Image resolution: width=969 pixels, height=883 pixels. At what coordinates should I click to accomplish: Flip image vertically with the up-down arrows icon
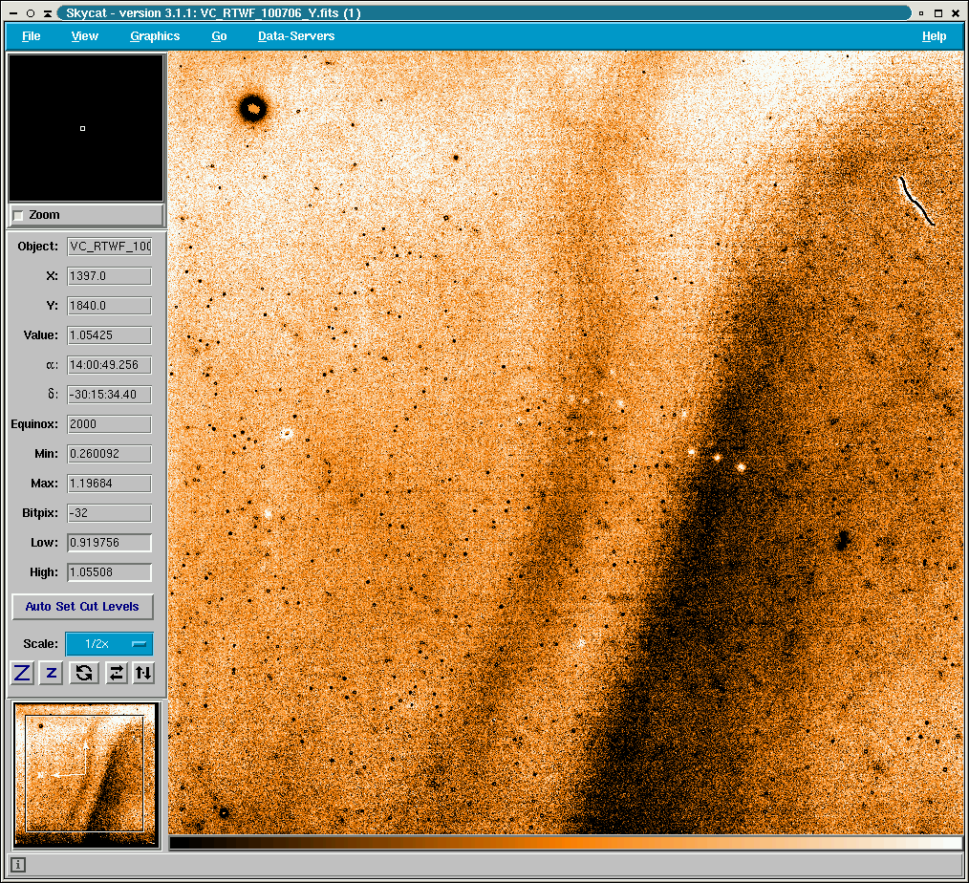142,673
